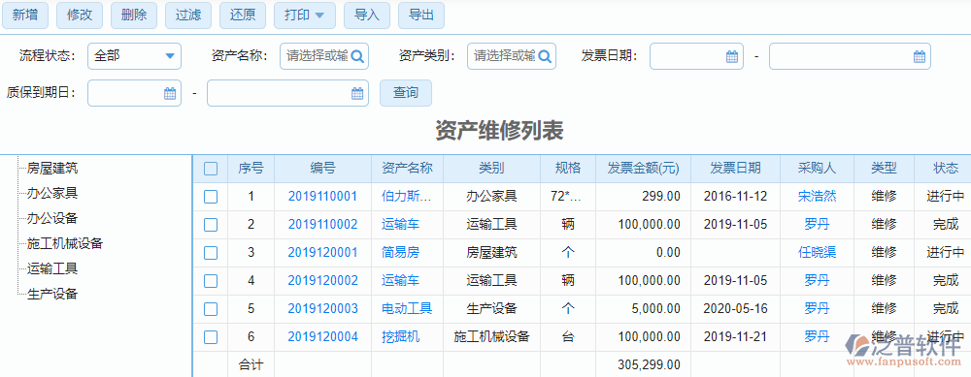Select 房屋建筑 in the category tree
This screenshot has height=377, width=971.
52,168
